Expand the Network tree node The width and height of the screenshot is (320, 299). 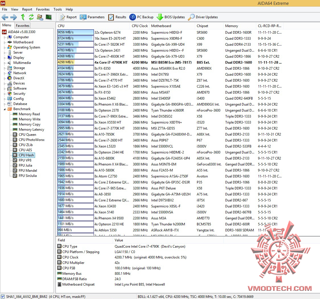(x=5, y=73)
